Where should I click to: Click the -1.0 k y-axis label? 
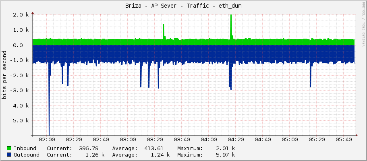(x=19, y=60)
